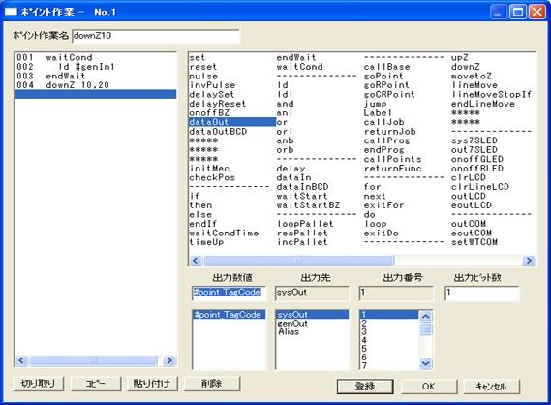Screen dimensions: 551x405
Task: Click the OK button
Action: (429, 386)
